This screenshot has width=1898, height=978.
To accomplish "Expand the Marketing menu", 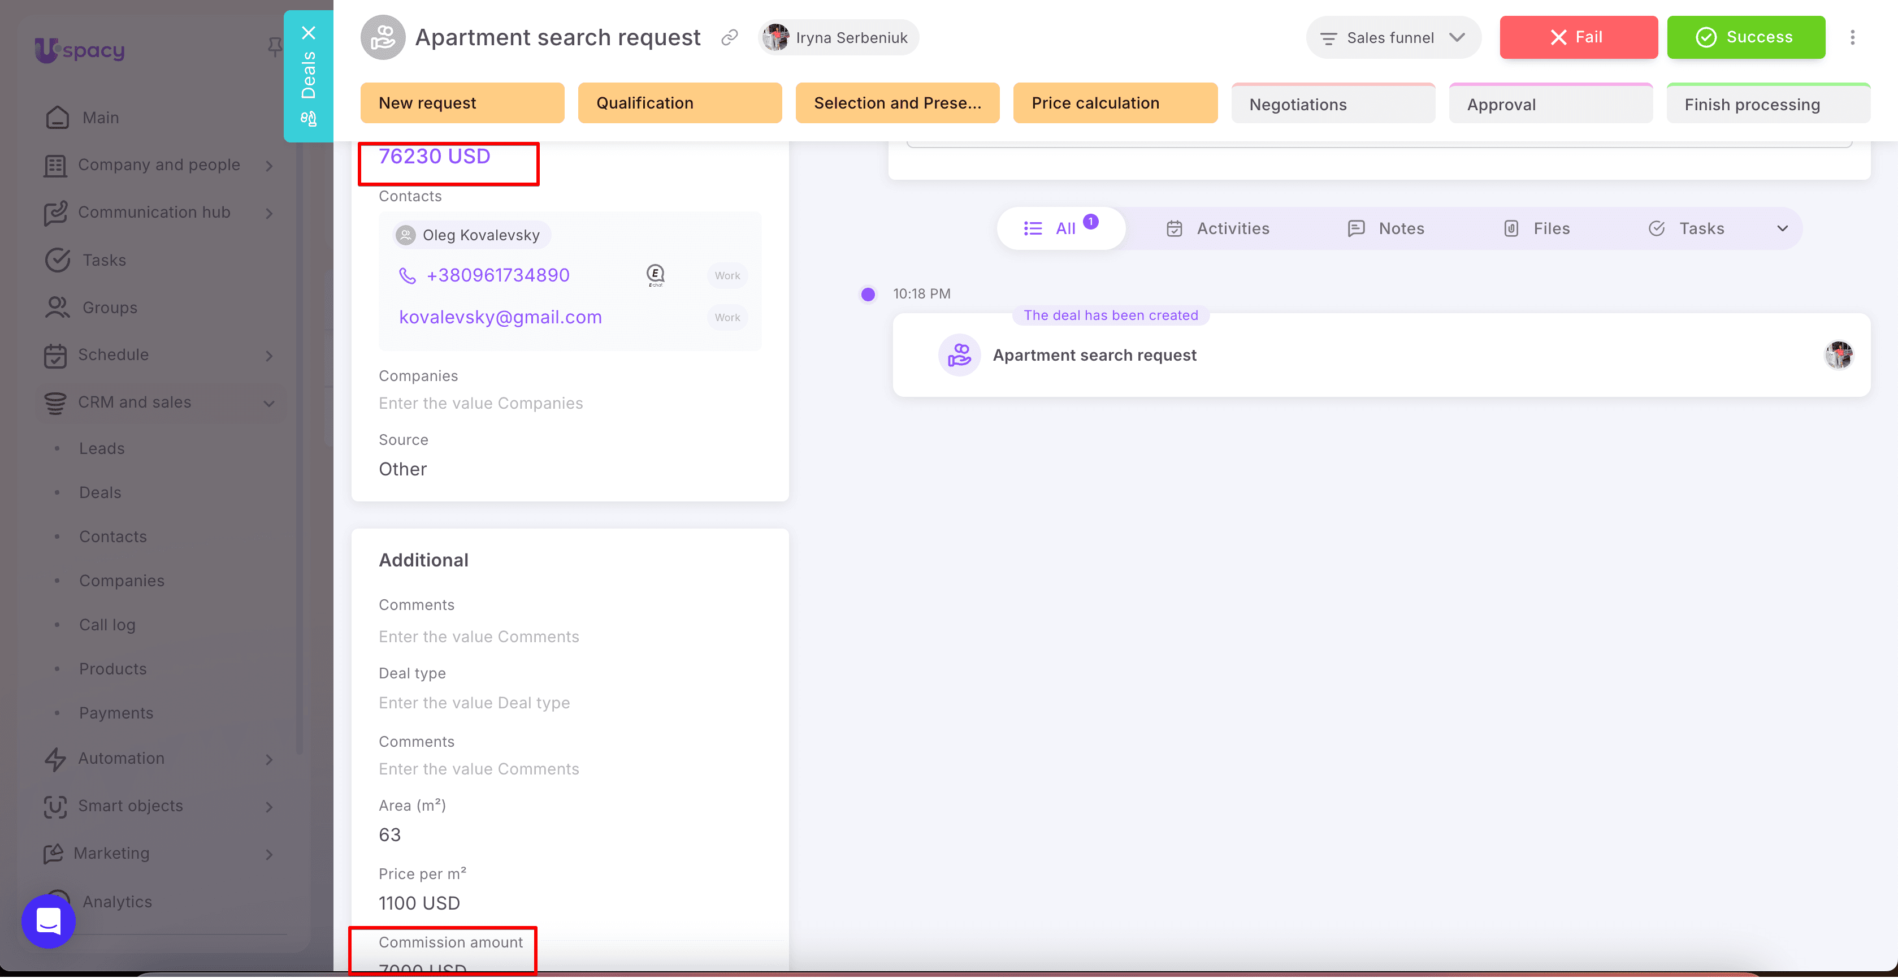I will click(158, 854).
